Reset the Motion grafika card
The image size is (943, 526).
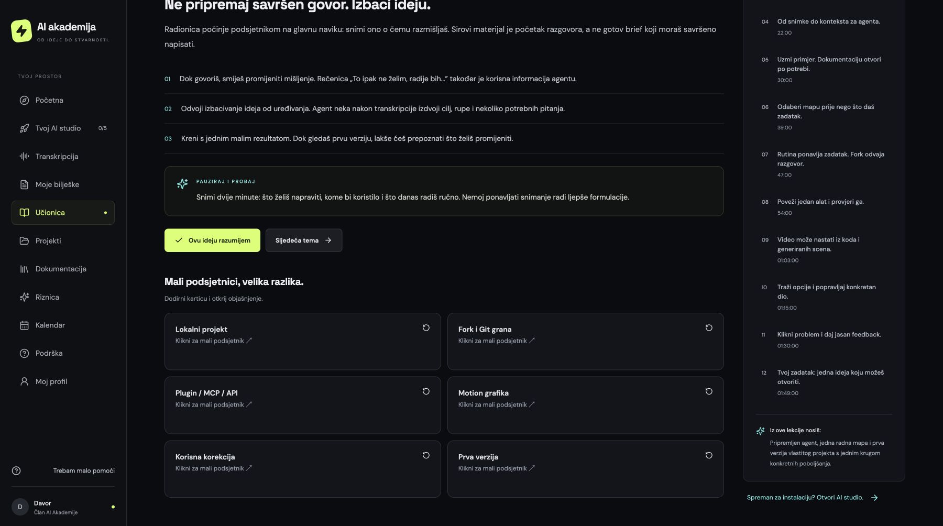click(x=709, y=391)
